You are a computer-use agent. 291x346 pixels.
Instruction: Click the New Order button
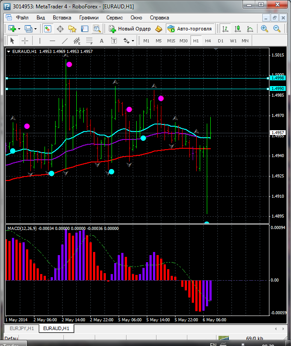pos(130,29)
